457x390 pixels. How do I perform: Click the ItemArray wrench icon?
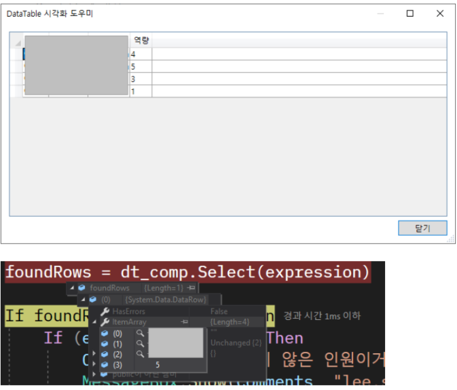[105, 322]
